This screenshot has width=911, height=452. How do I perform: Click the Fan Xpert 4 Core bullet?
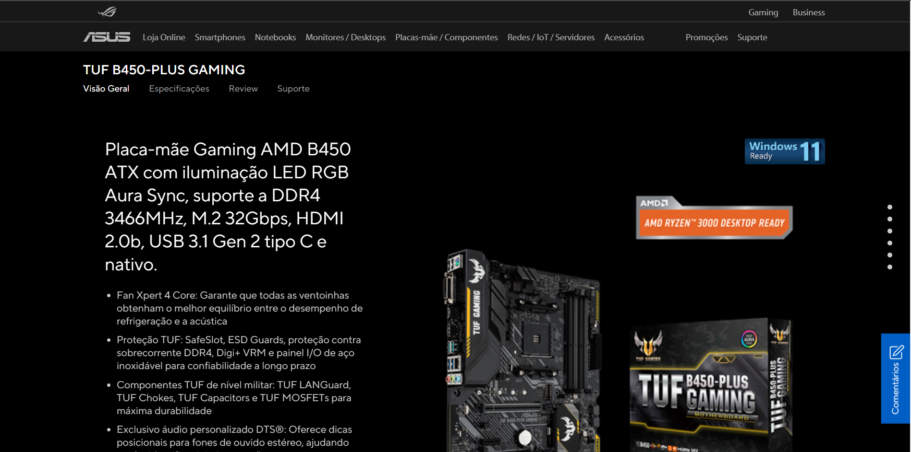240,308
